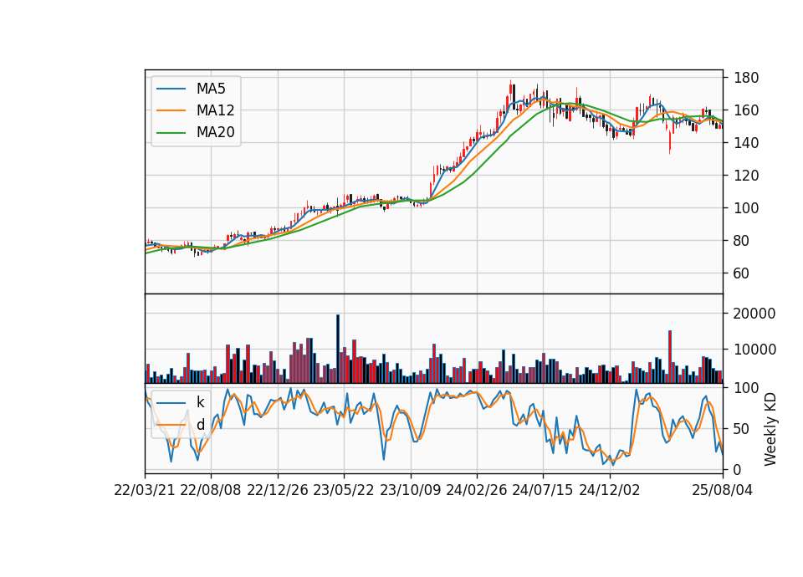Click the Weekly KD axis title
The height and width of the screenshot is (577, 803).
point(770,430)
